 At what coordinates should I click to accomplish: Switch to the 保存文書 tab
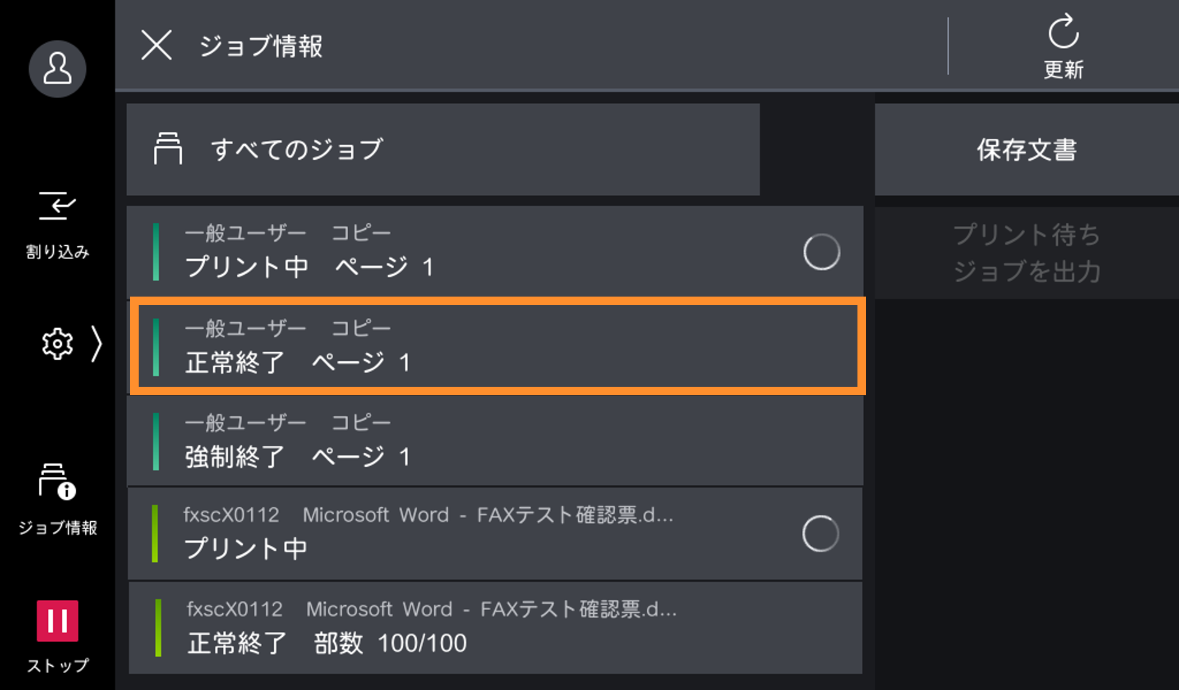pos(1026,149)
